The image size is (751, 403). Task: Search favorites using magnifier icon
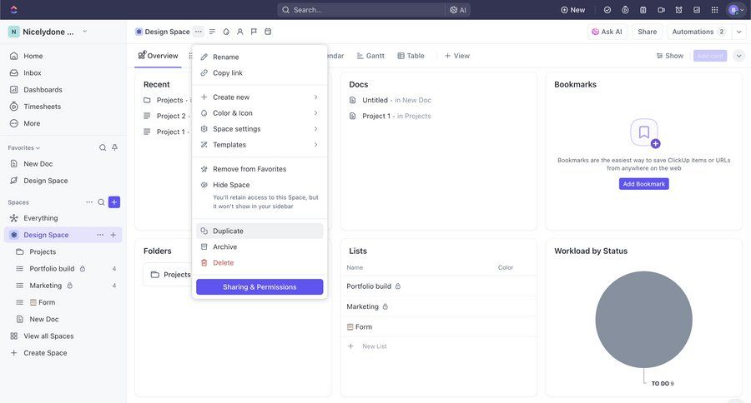pos(103,147)
